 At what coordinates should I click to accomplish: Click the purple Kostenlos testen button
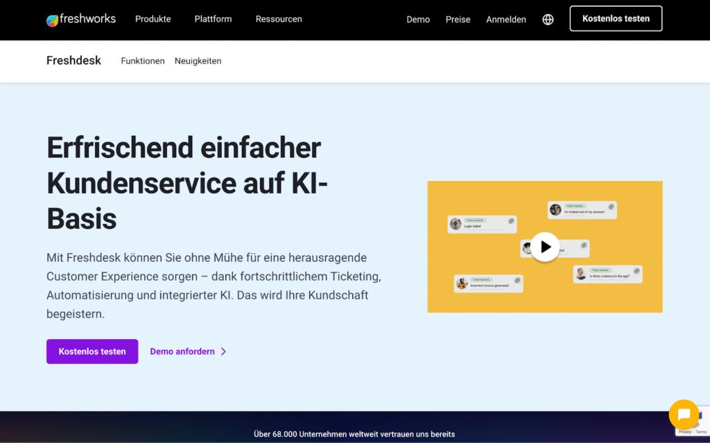[92, 351]
